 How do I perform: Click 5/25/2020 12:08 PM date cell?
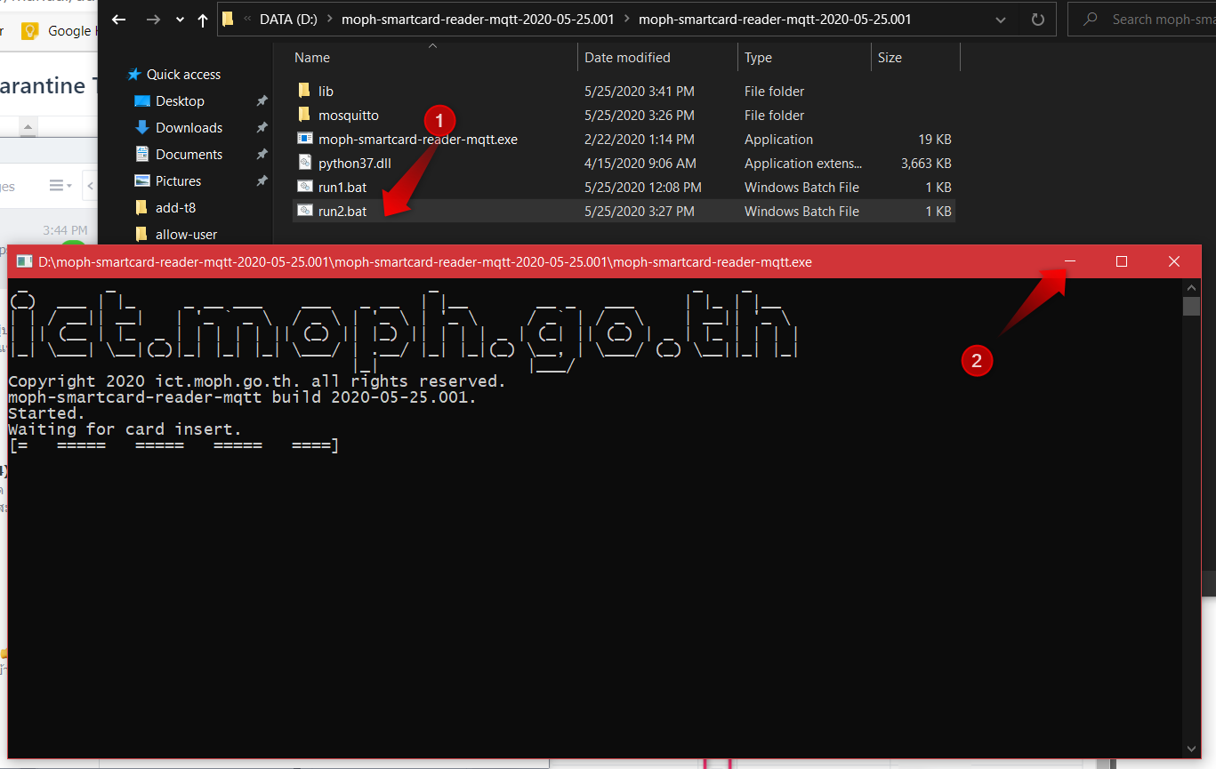(x=642, y=188)
